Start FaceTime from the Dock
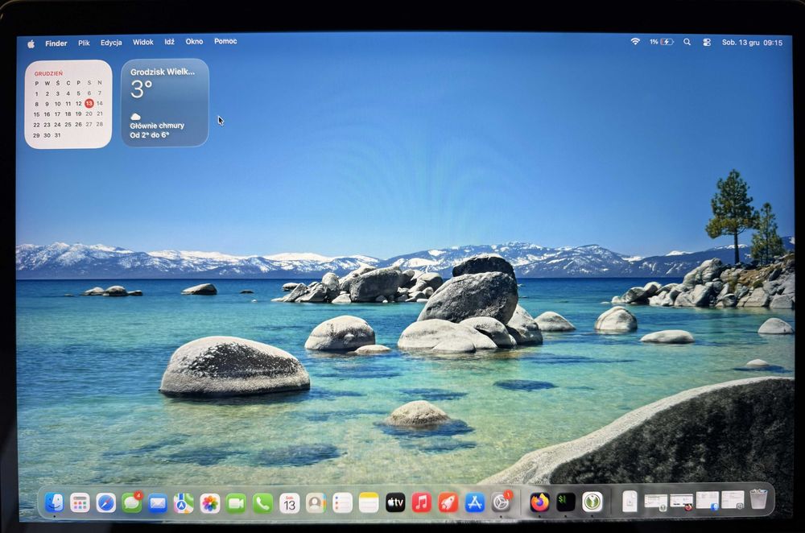The image size is (805, 533). tap(236, 504)
